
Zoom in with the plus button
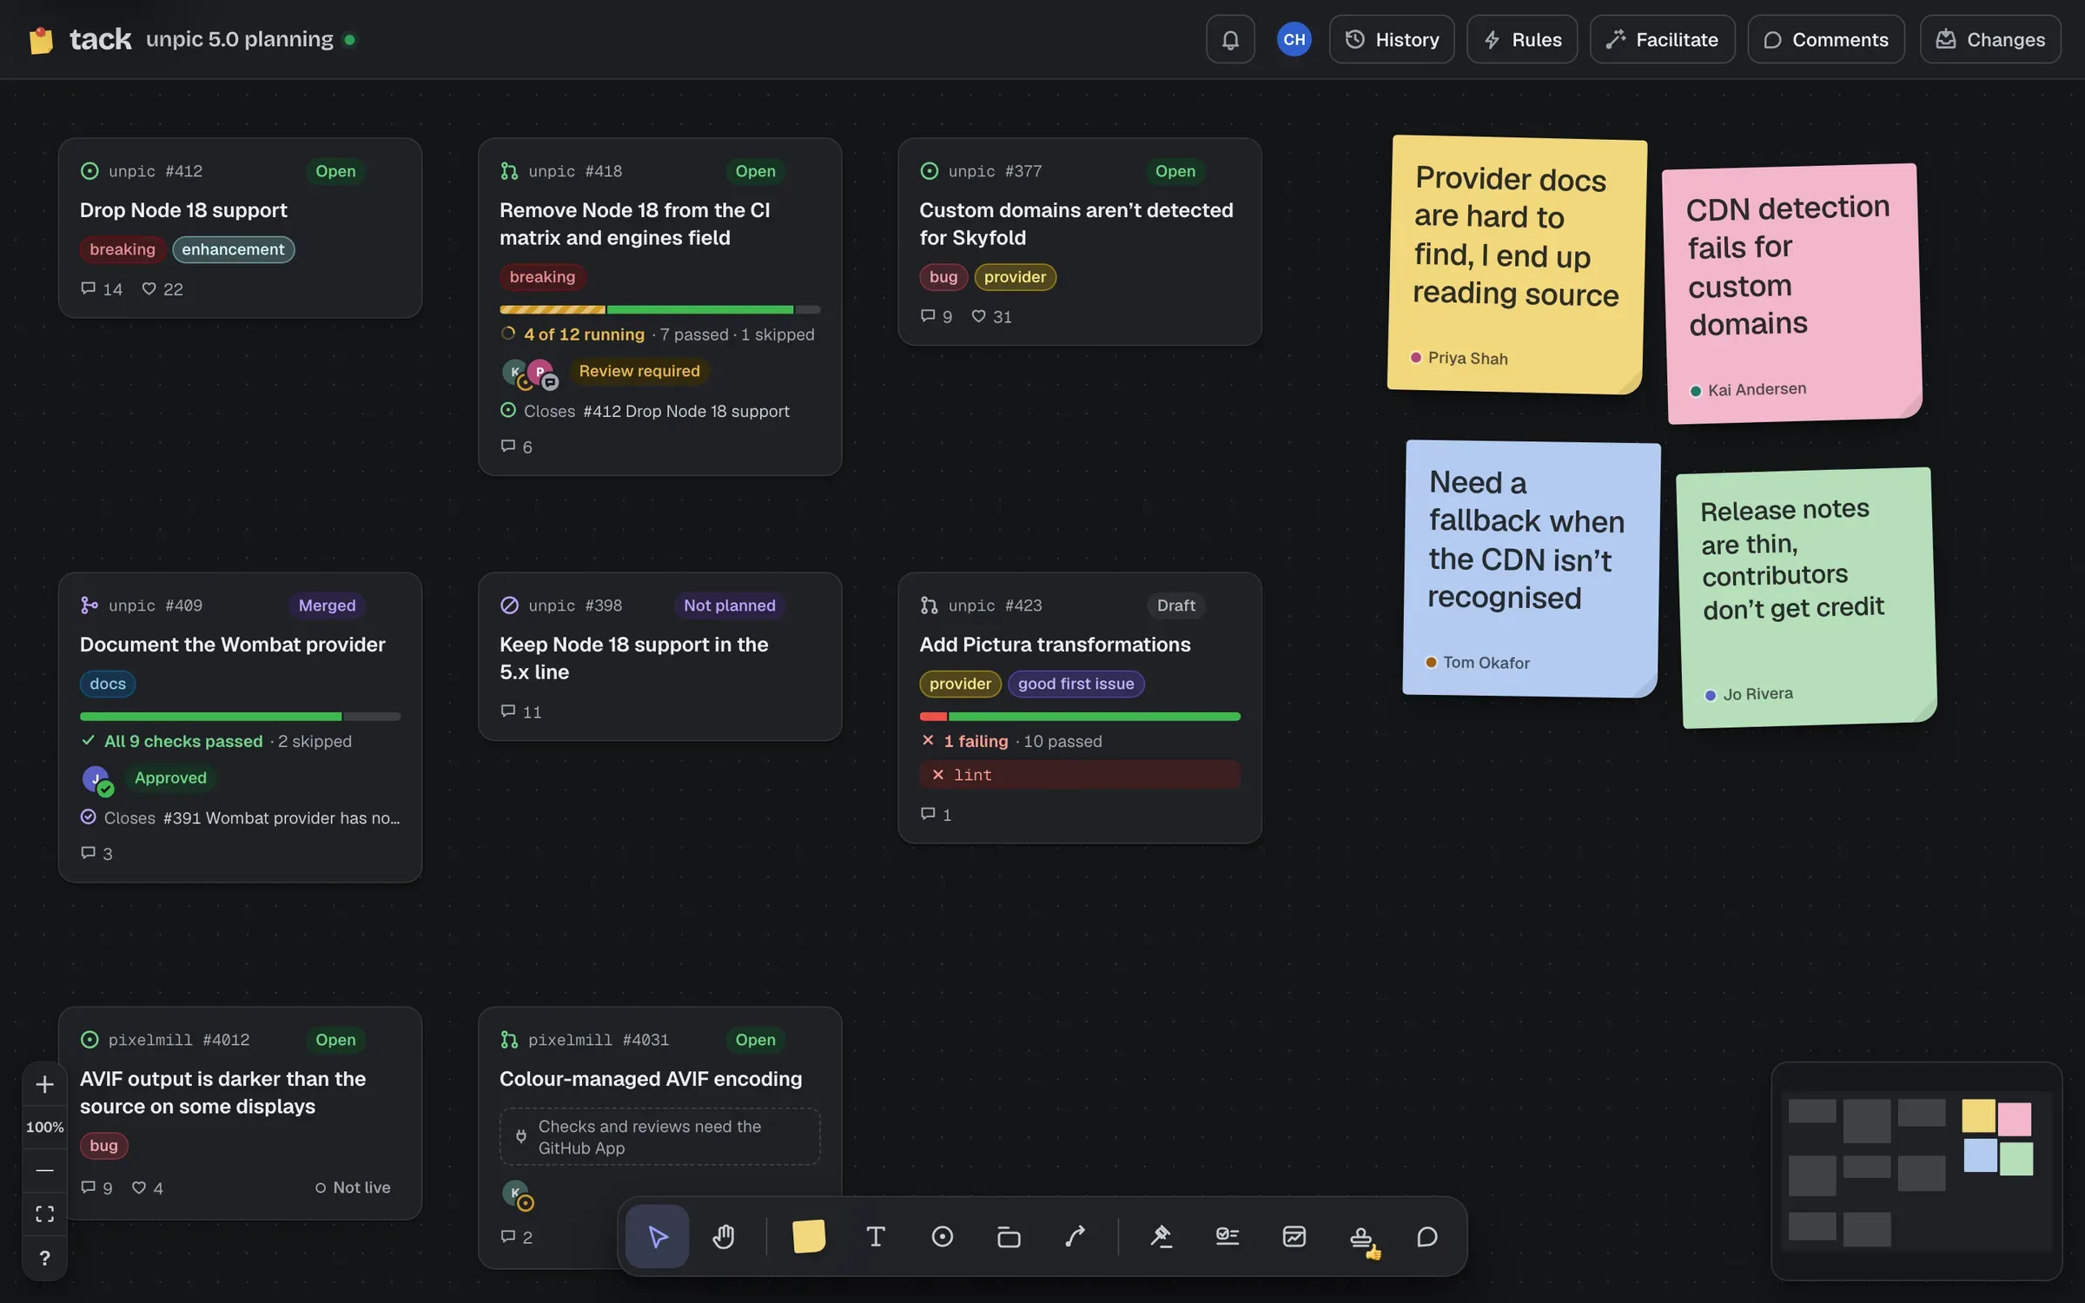click(44, 1084)
